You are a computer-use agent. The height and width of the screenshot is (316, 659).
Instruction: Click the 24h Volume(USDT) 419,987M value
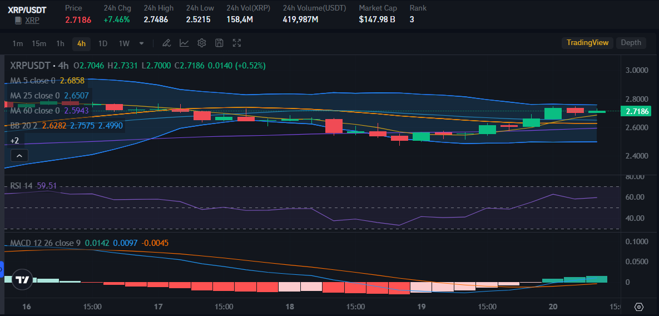tap(300, 19)
